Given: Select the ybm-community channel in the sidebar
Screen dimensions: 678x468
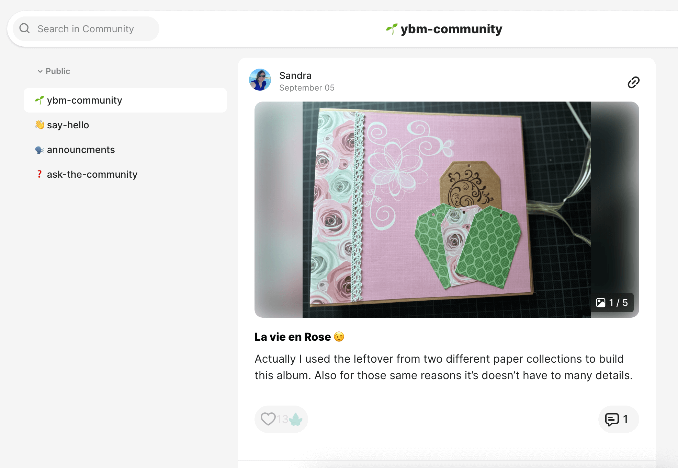Looking at the screenshot, I should tap(84, 100).
